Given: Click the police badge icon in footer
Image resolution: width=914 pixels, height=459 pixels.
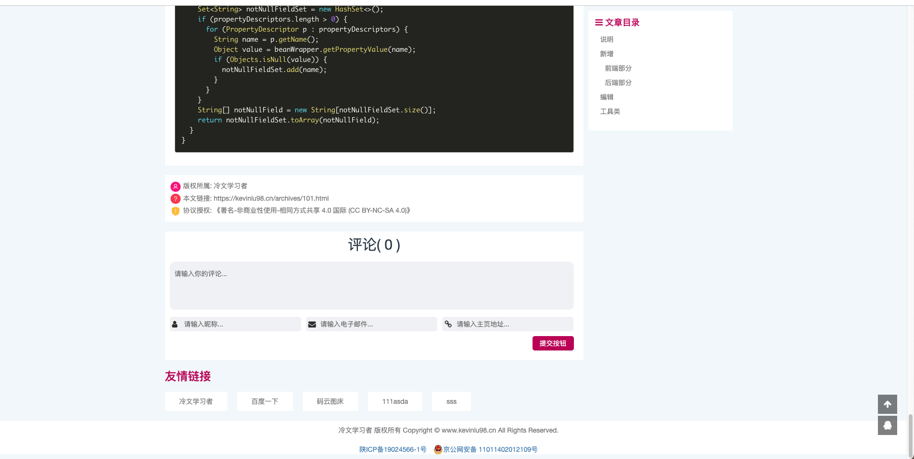Looking at the screenshot, I should click(x=438, y=449).
